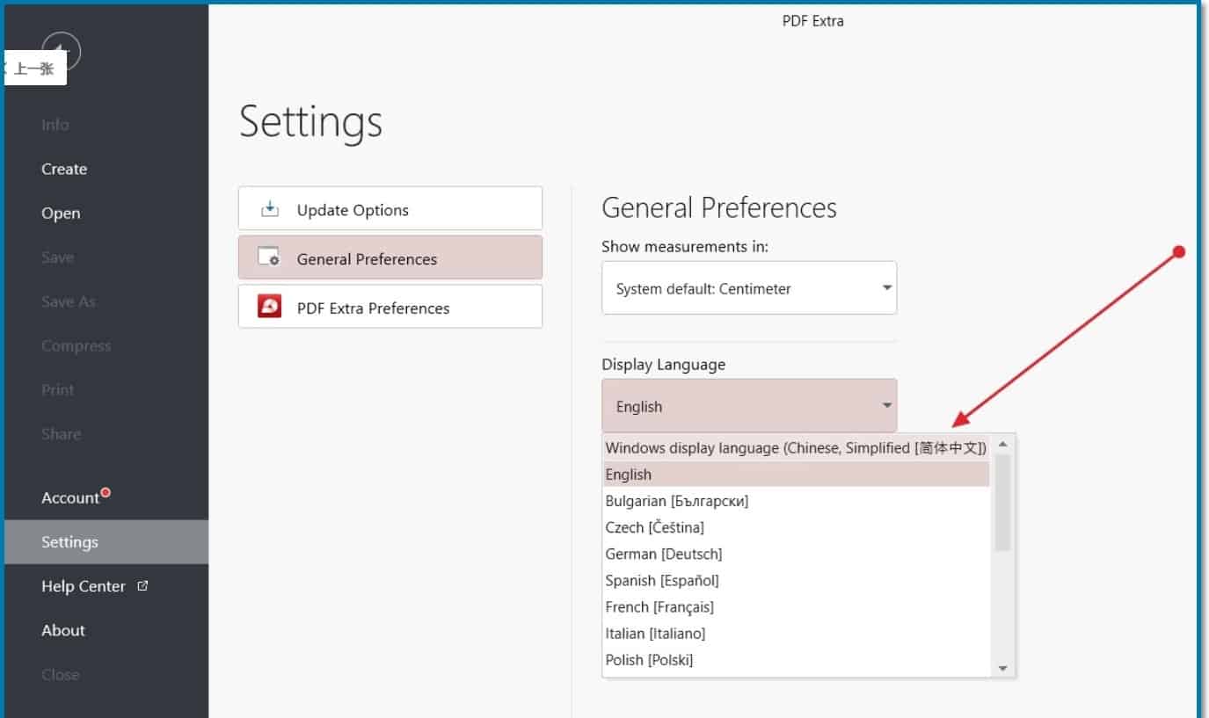Click the red notification dot on Account
The image size is (1209, 718).
106,492
